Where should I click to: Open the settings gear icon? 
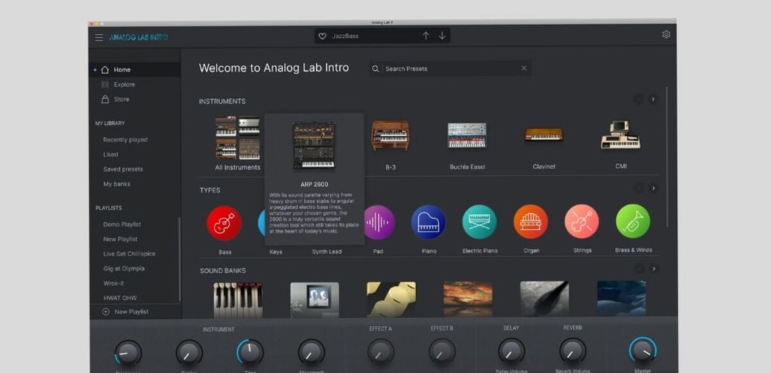[x=666, y=35]
